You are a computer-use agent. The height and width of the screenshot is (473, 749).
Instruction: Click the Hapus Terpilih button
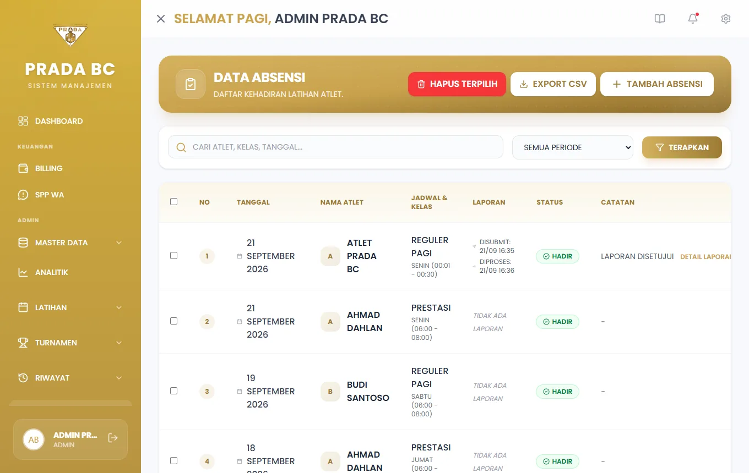(x=457, y=84)
